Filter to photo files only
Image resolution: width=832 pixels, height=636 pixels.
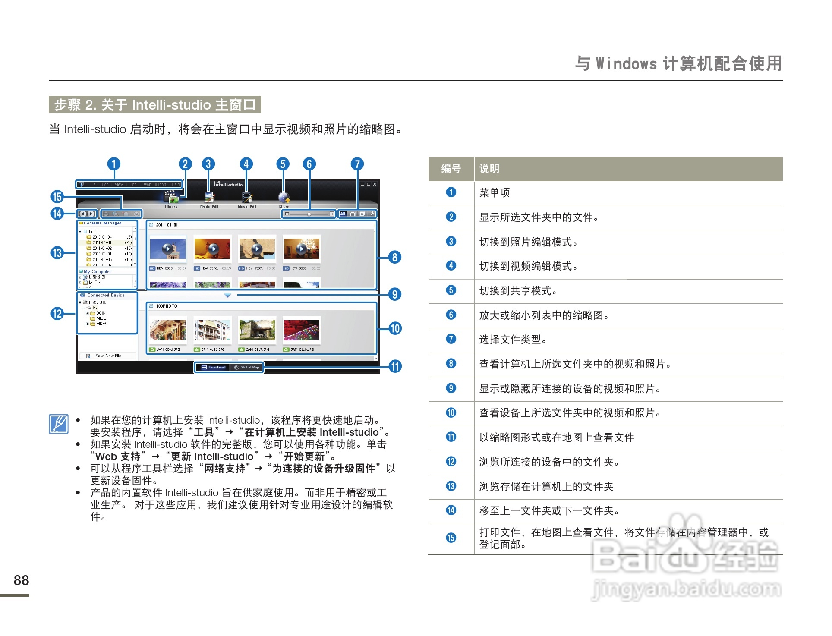(362, 214)
